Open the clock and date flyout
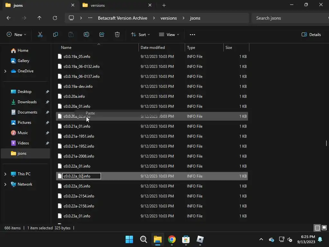Viewport: 329px width, 247px height. 306,239
